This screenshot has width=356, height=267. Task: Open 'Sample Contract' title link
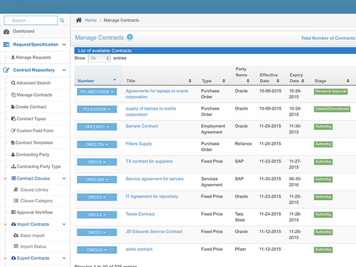[x=142, y=126]
